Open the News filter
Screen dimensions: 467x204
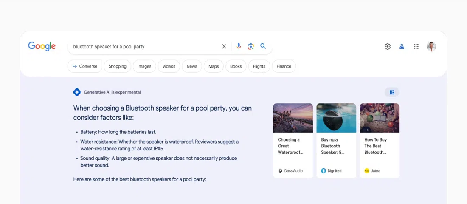point(192,66)
